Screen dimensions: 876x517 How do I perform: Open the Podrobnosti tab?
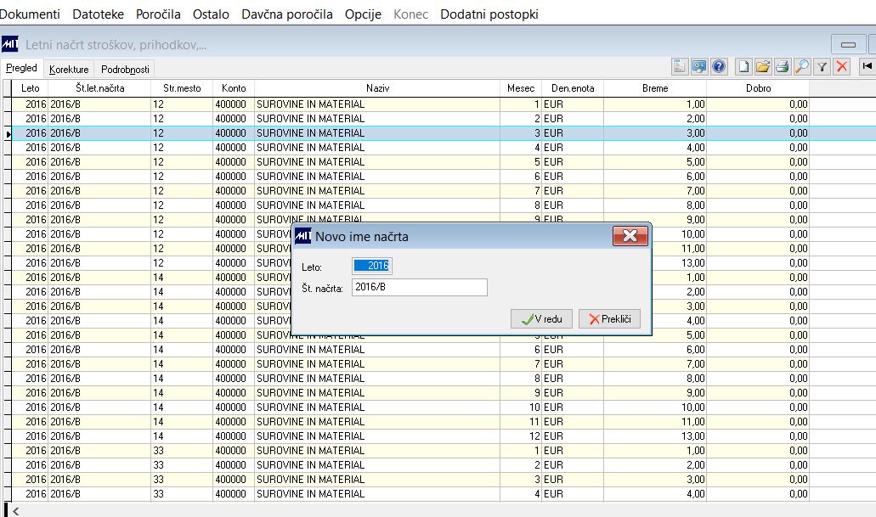pyautogui.click(x=125, y=70)
